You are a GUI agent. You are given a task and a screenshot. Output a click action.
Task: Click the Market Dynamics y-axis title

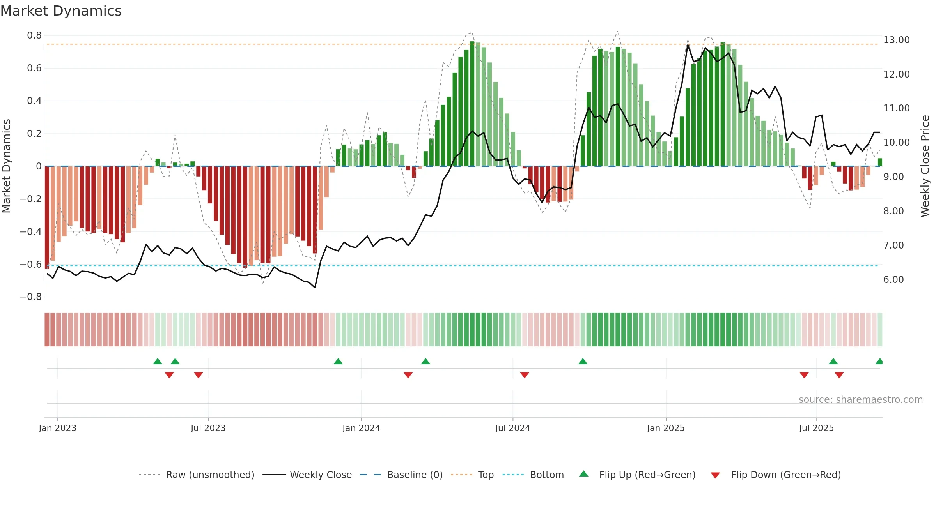(x=6, y=166)
